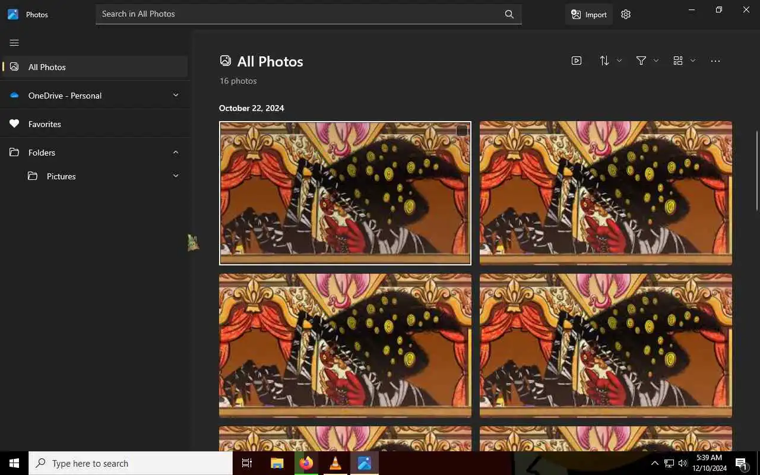Open the See more ellipsis menu
The width and height of the screenshot is (760, 475).
coord(715,61)
